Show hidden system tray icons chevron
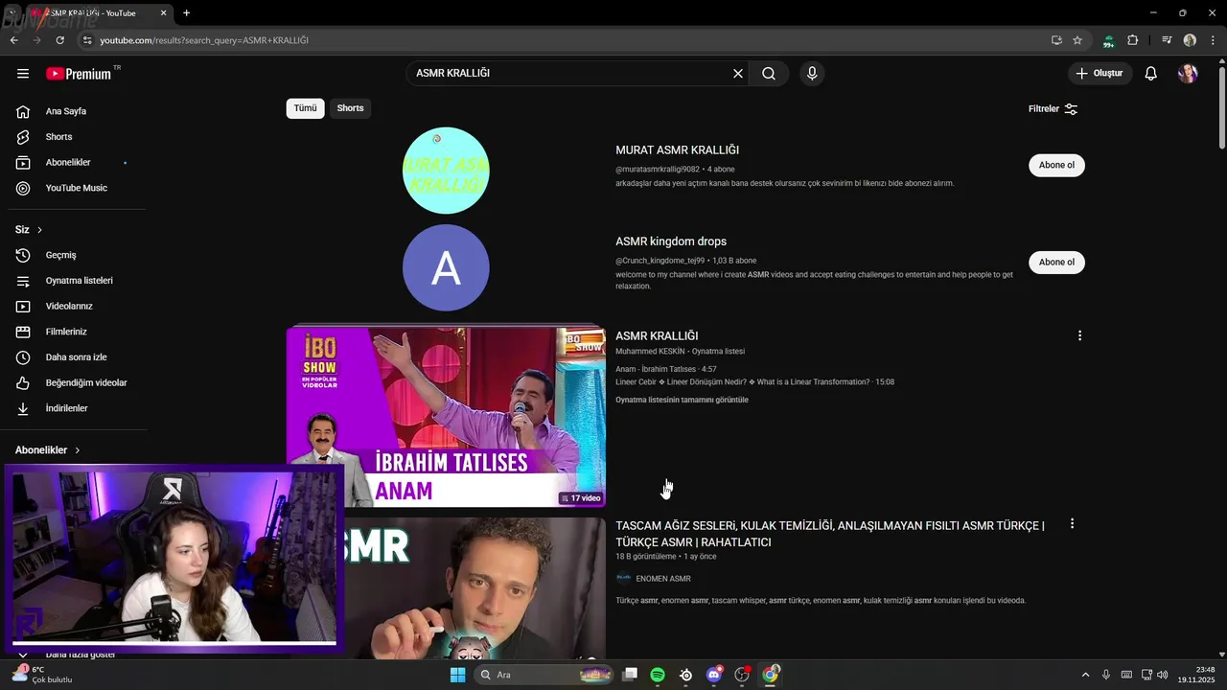The image size is (1227, 690). 1085,675
